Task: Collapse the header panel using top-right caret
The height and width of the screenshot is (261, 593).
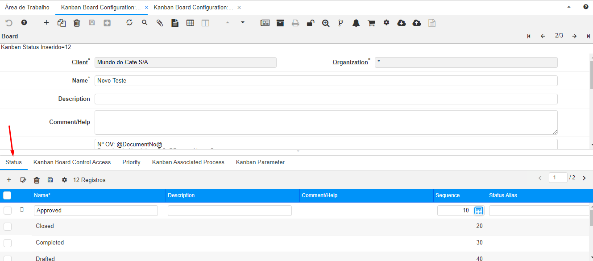Action: pyautogui.click(x=569, y=8)
